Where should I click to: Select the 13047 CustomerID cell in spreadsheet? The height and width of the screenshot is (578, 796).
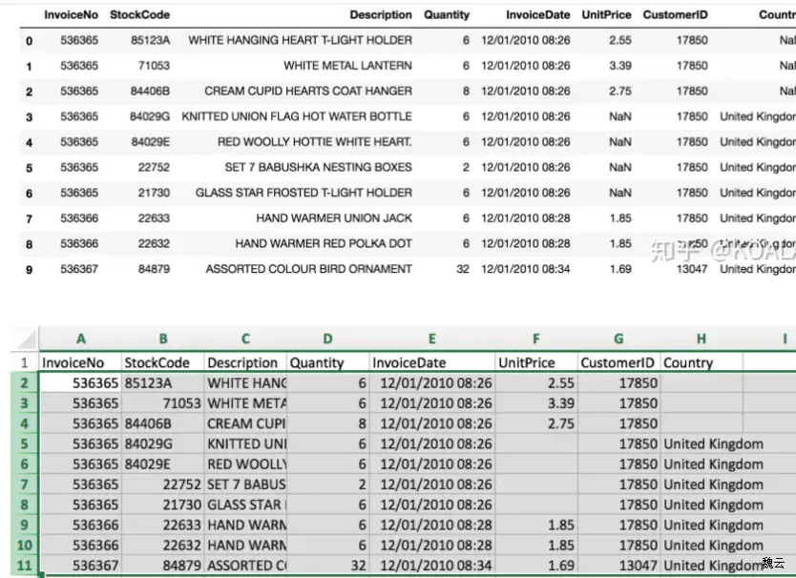[618, 566]
